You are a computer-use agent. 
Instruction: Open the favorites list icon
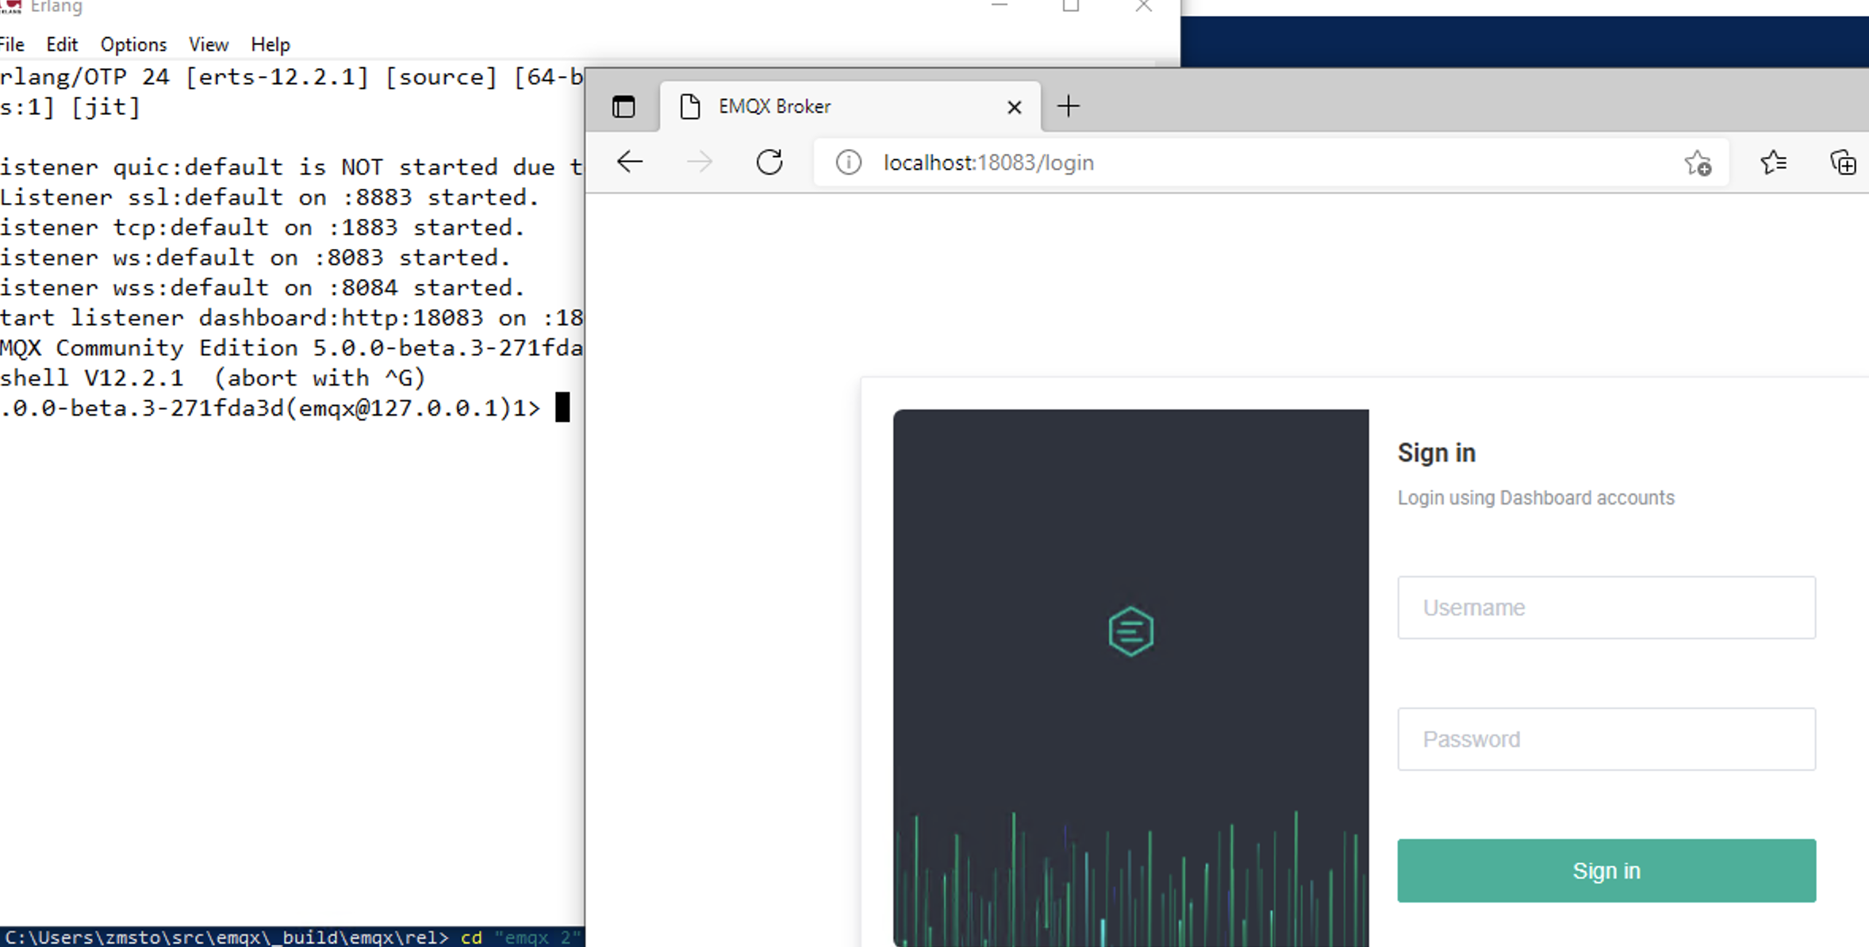point(1773,163)
